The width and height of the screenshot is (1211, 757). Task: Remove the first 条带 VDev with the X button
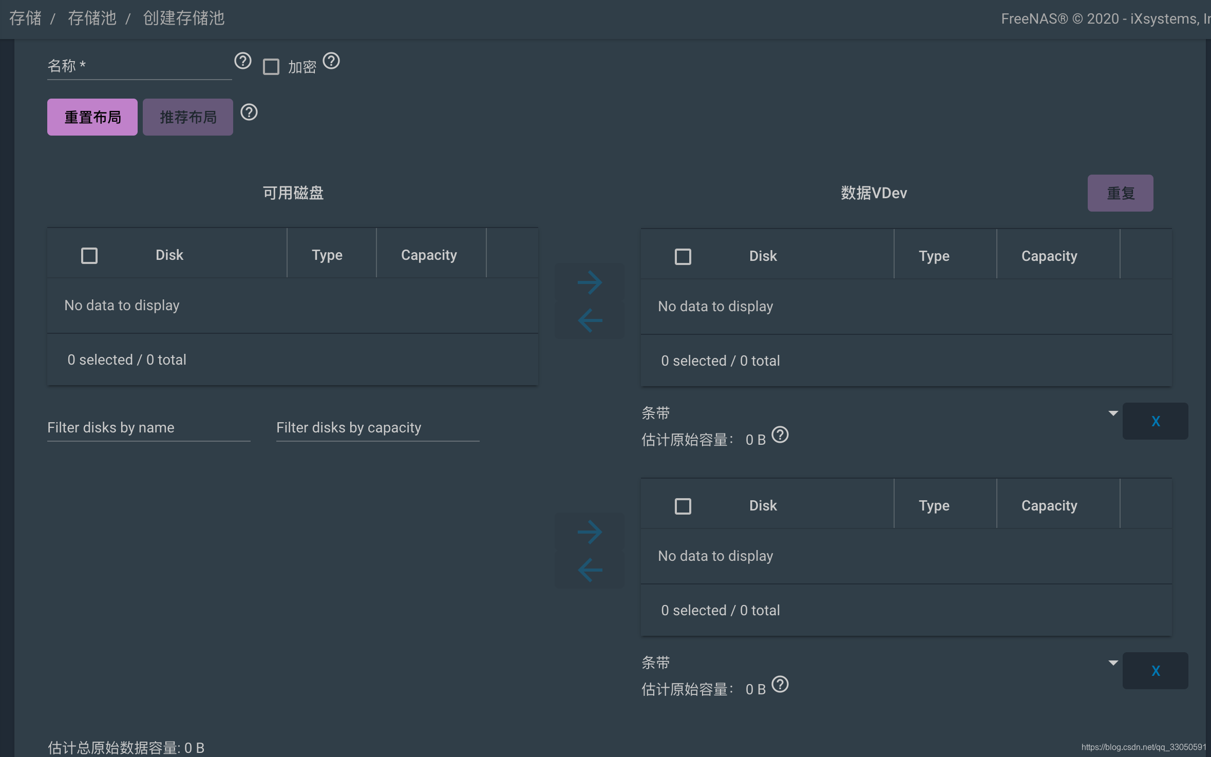tap(1155, 421)
